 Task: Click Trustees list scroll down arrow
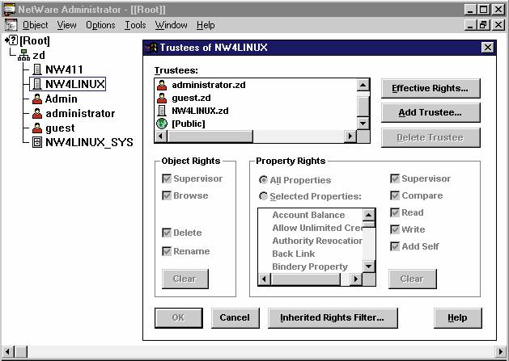(x=363, y=123)
